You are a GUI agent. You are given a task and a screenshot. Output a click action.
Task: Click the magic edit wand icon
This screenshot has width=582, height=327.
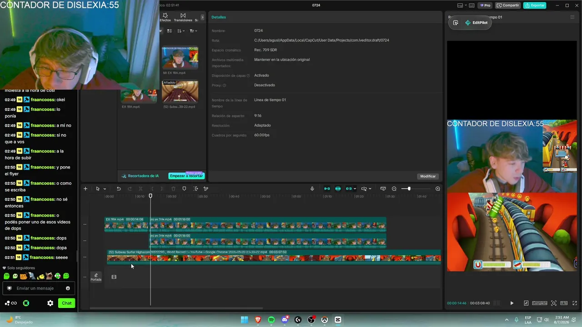[206, 188]
